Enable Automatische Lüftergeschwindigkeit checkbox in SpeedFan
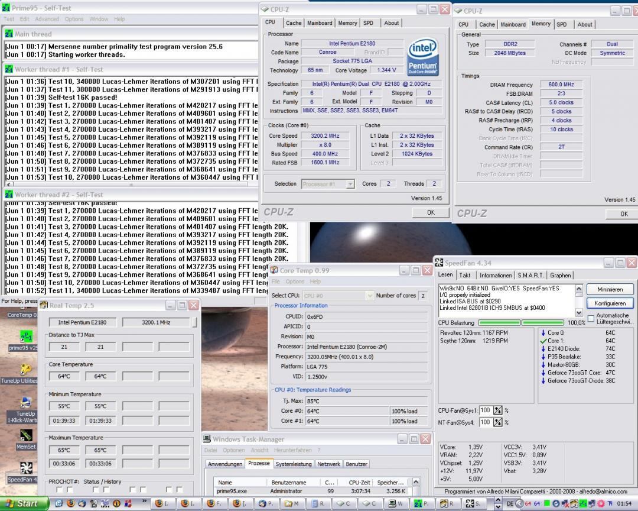The width and height of the screenshot is (638, 511). [591, 319]
